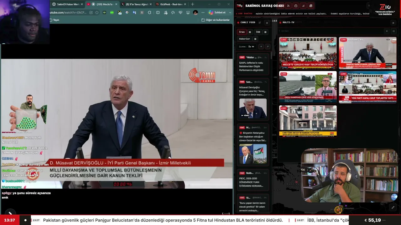Open list icon next to İBB tab
The image size is (401, 225).
[265, 32]
